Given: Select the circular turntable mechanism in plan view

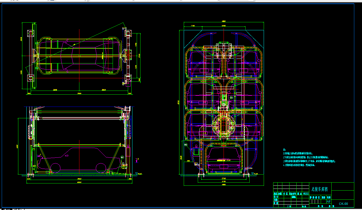Looking at the screenshot, I should click(224, 125).
